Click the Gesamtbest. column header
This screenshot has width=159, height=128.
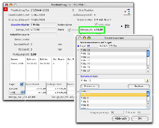[x=33, y=84]
